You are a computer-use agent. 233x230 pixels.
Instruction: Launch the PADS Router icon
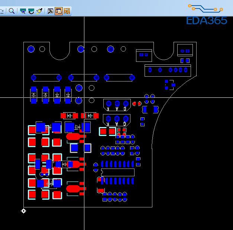67,11
